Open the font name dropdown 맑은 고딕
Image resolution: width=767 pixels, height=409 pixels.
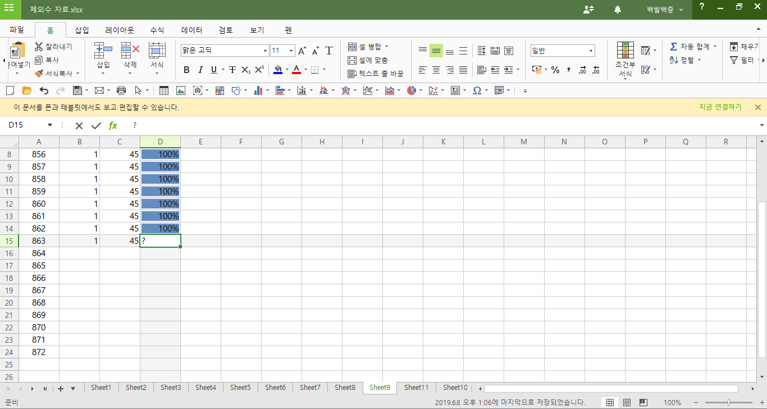pos(265,51)
